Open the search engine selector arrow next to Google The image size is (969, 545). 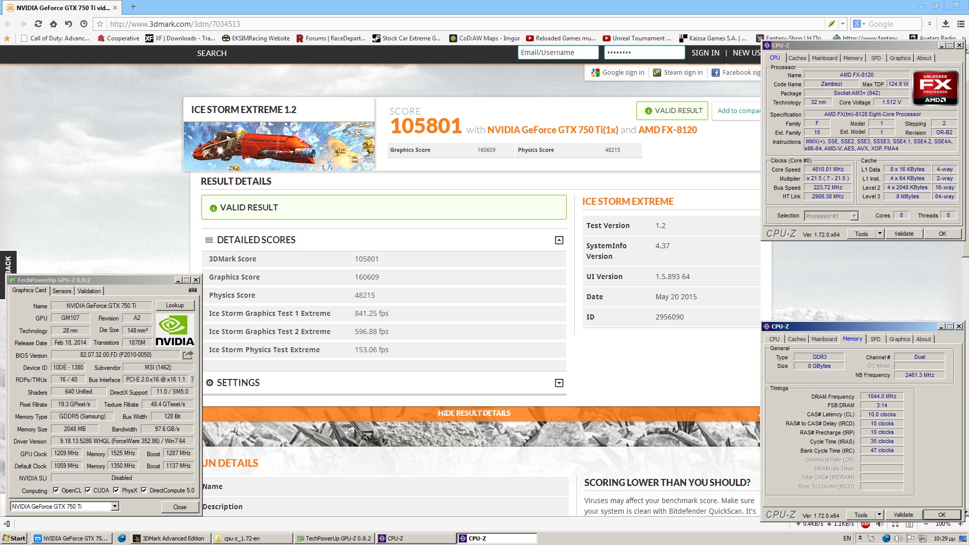[864, 24]
